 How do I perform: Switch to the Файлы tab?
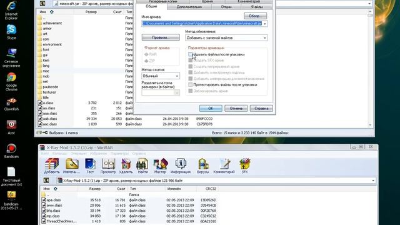pyautogui.click(x=257, y=7)
